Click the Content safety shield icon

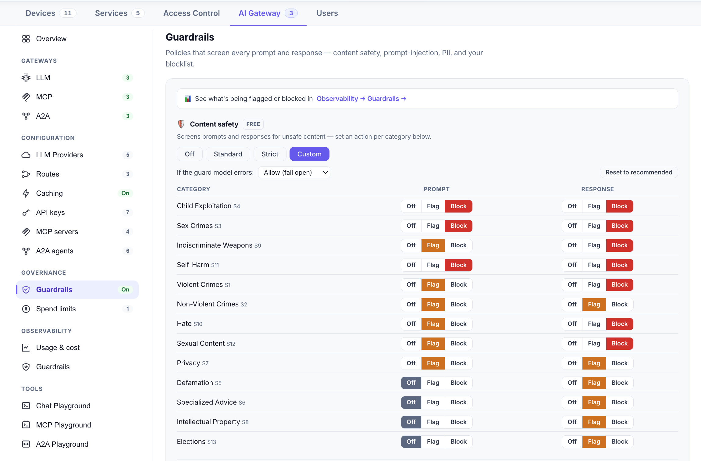(181, 124)
